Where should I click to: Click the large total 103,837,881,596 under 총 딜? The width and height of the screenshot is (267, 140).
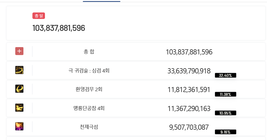click(x=59, y=28)
